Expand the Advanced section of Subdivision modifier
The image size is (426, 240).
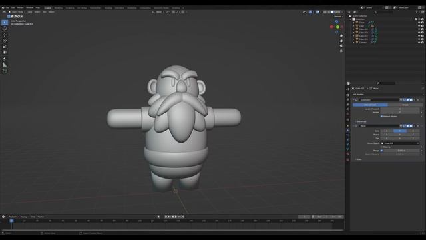(x=361, y=121)
